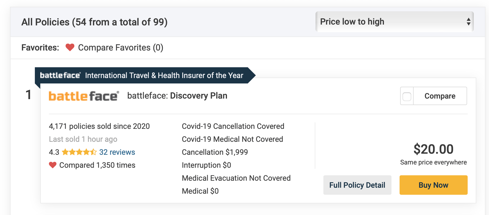Click the heart icon beside Compared 1,350 times
The image size is (489, 215).
(x=53, y=165)
